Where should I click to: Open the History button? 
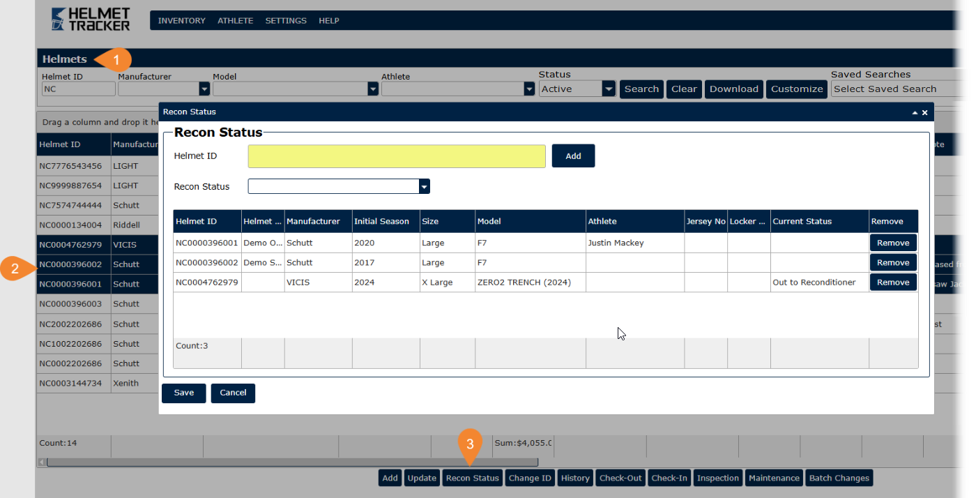pyautogui.click(x=575, y=478)
